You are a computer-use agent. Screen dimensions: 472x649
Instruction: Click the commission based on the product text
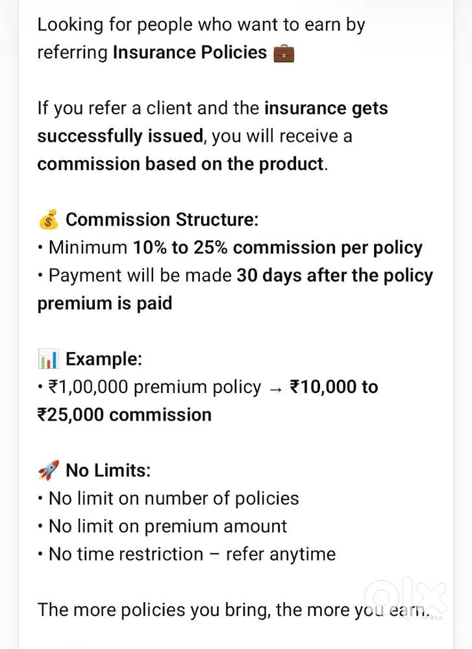click(x=180, y=164)
